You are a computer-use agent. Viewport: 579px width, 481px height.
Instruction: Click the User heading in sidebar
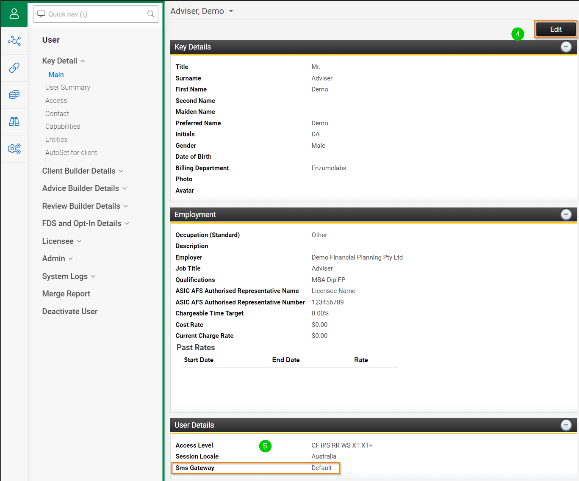point(51,40)
